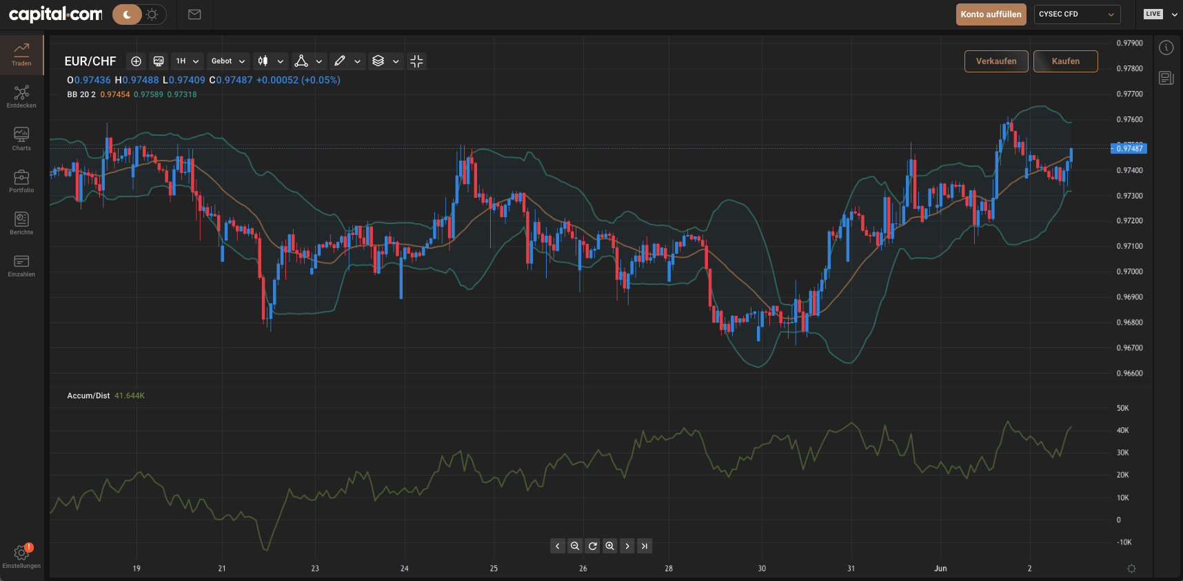Open the chart layers icon
The width and height of the screenshot is (1183, 581).
coord(378,61)
